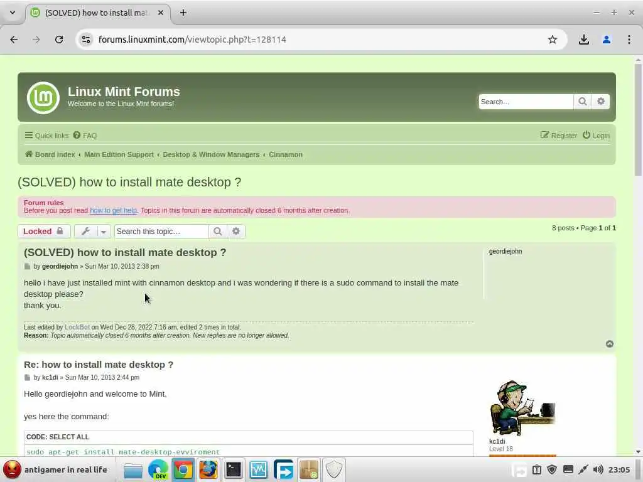Open site information icon in address bar
This screenshot has height=482, width=643.
pyautogui.click(x=86, y=40)
